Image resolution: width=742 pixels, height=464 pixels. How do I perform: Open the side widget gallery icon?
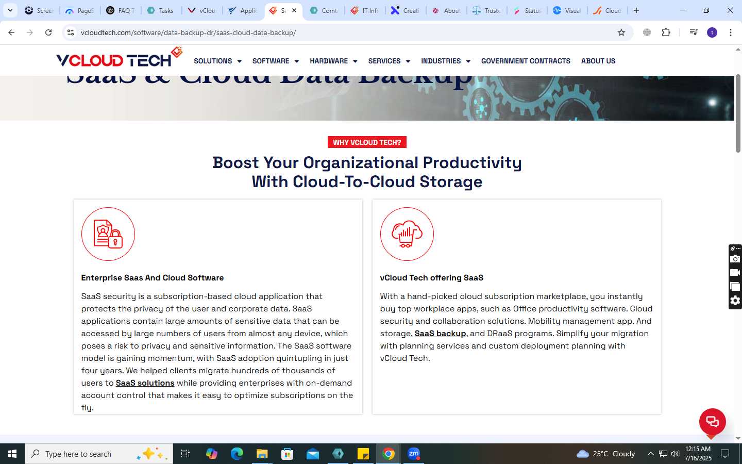coord(735,287)
